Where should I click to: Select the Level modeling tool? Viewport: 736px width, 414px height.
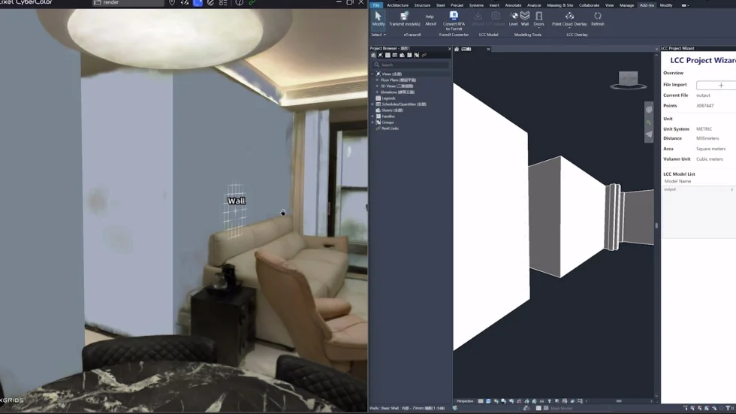514,19
